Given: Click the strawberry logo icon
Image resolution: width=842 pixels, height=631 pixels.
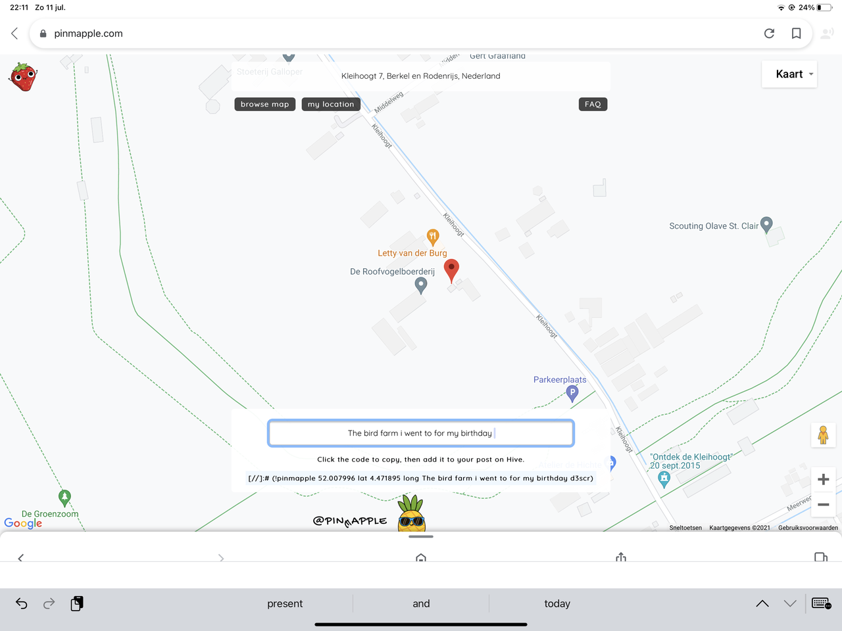Looking at the screenshot, I should point(23,76).
